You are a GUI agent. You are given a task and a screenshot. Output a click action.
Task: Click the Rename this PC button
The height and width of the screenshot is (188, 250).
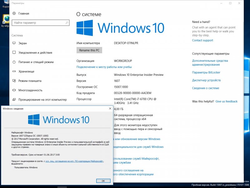tap(89, 50)
